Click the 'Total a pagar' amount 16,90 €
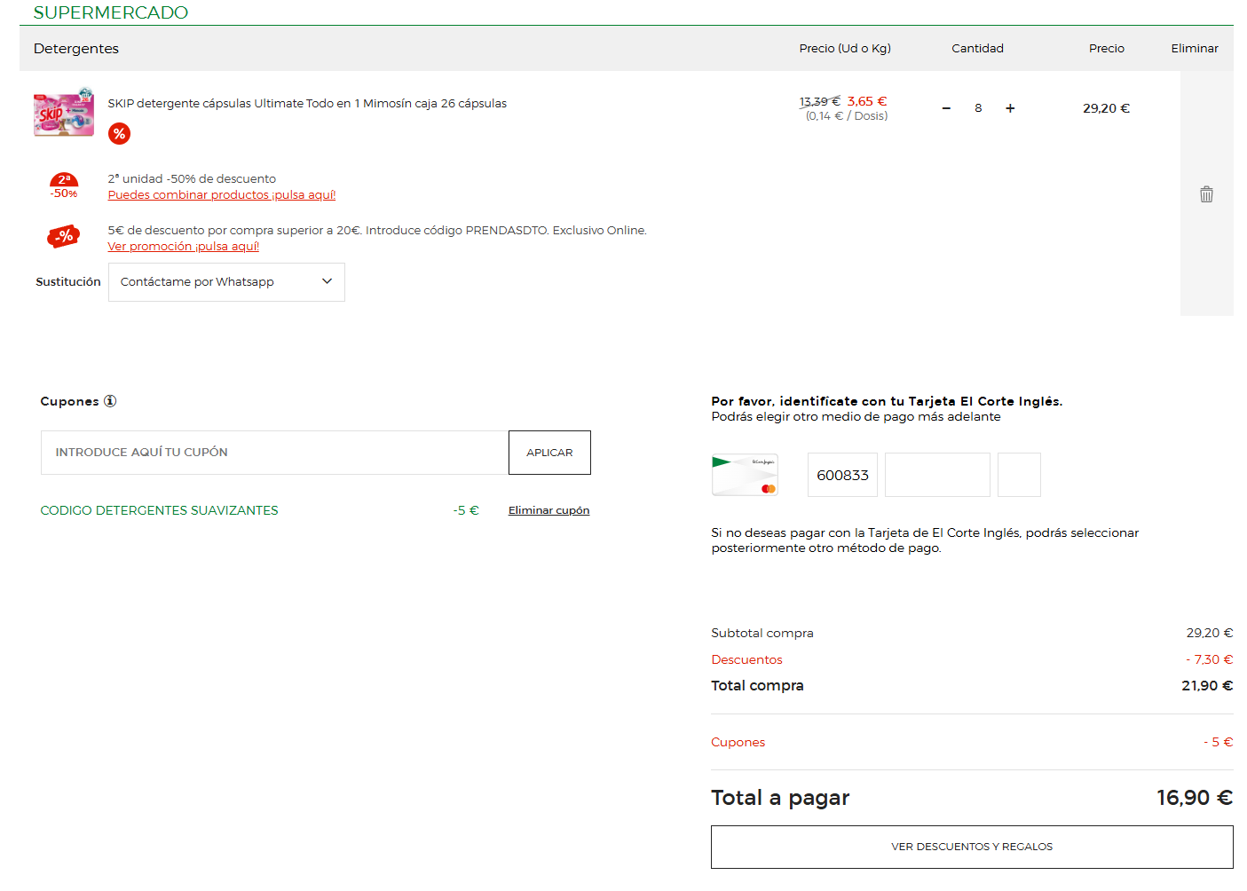 [x=1195, y=798]
